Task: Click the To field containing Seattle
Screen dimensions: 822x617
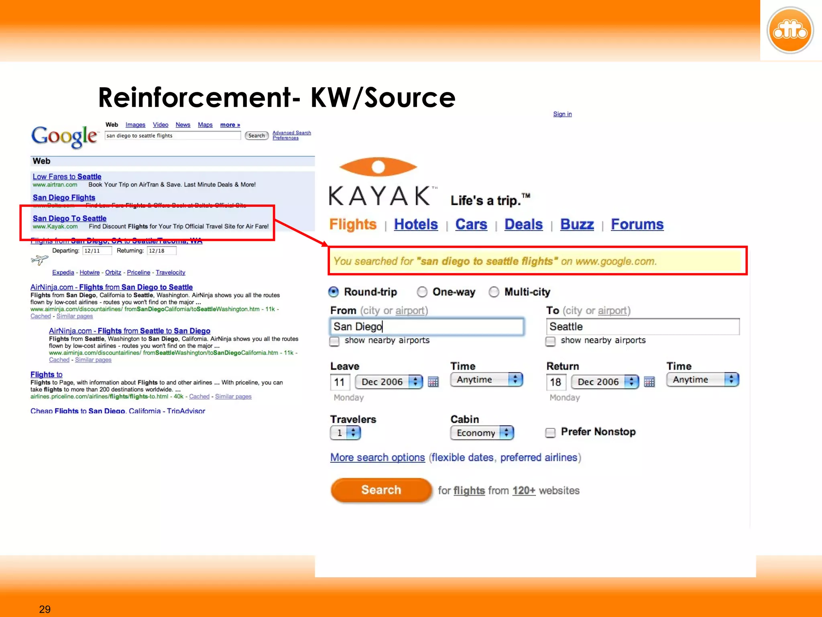Action: (x=643, y=327)
